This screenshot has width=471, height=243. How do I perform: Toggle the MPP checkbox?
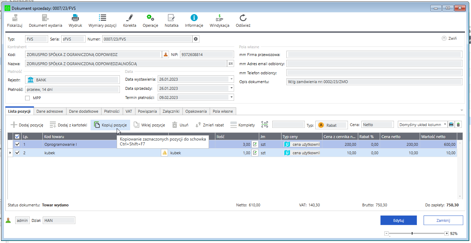pyautogui.click(x=28, y=98)
